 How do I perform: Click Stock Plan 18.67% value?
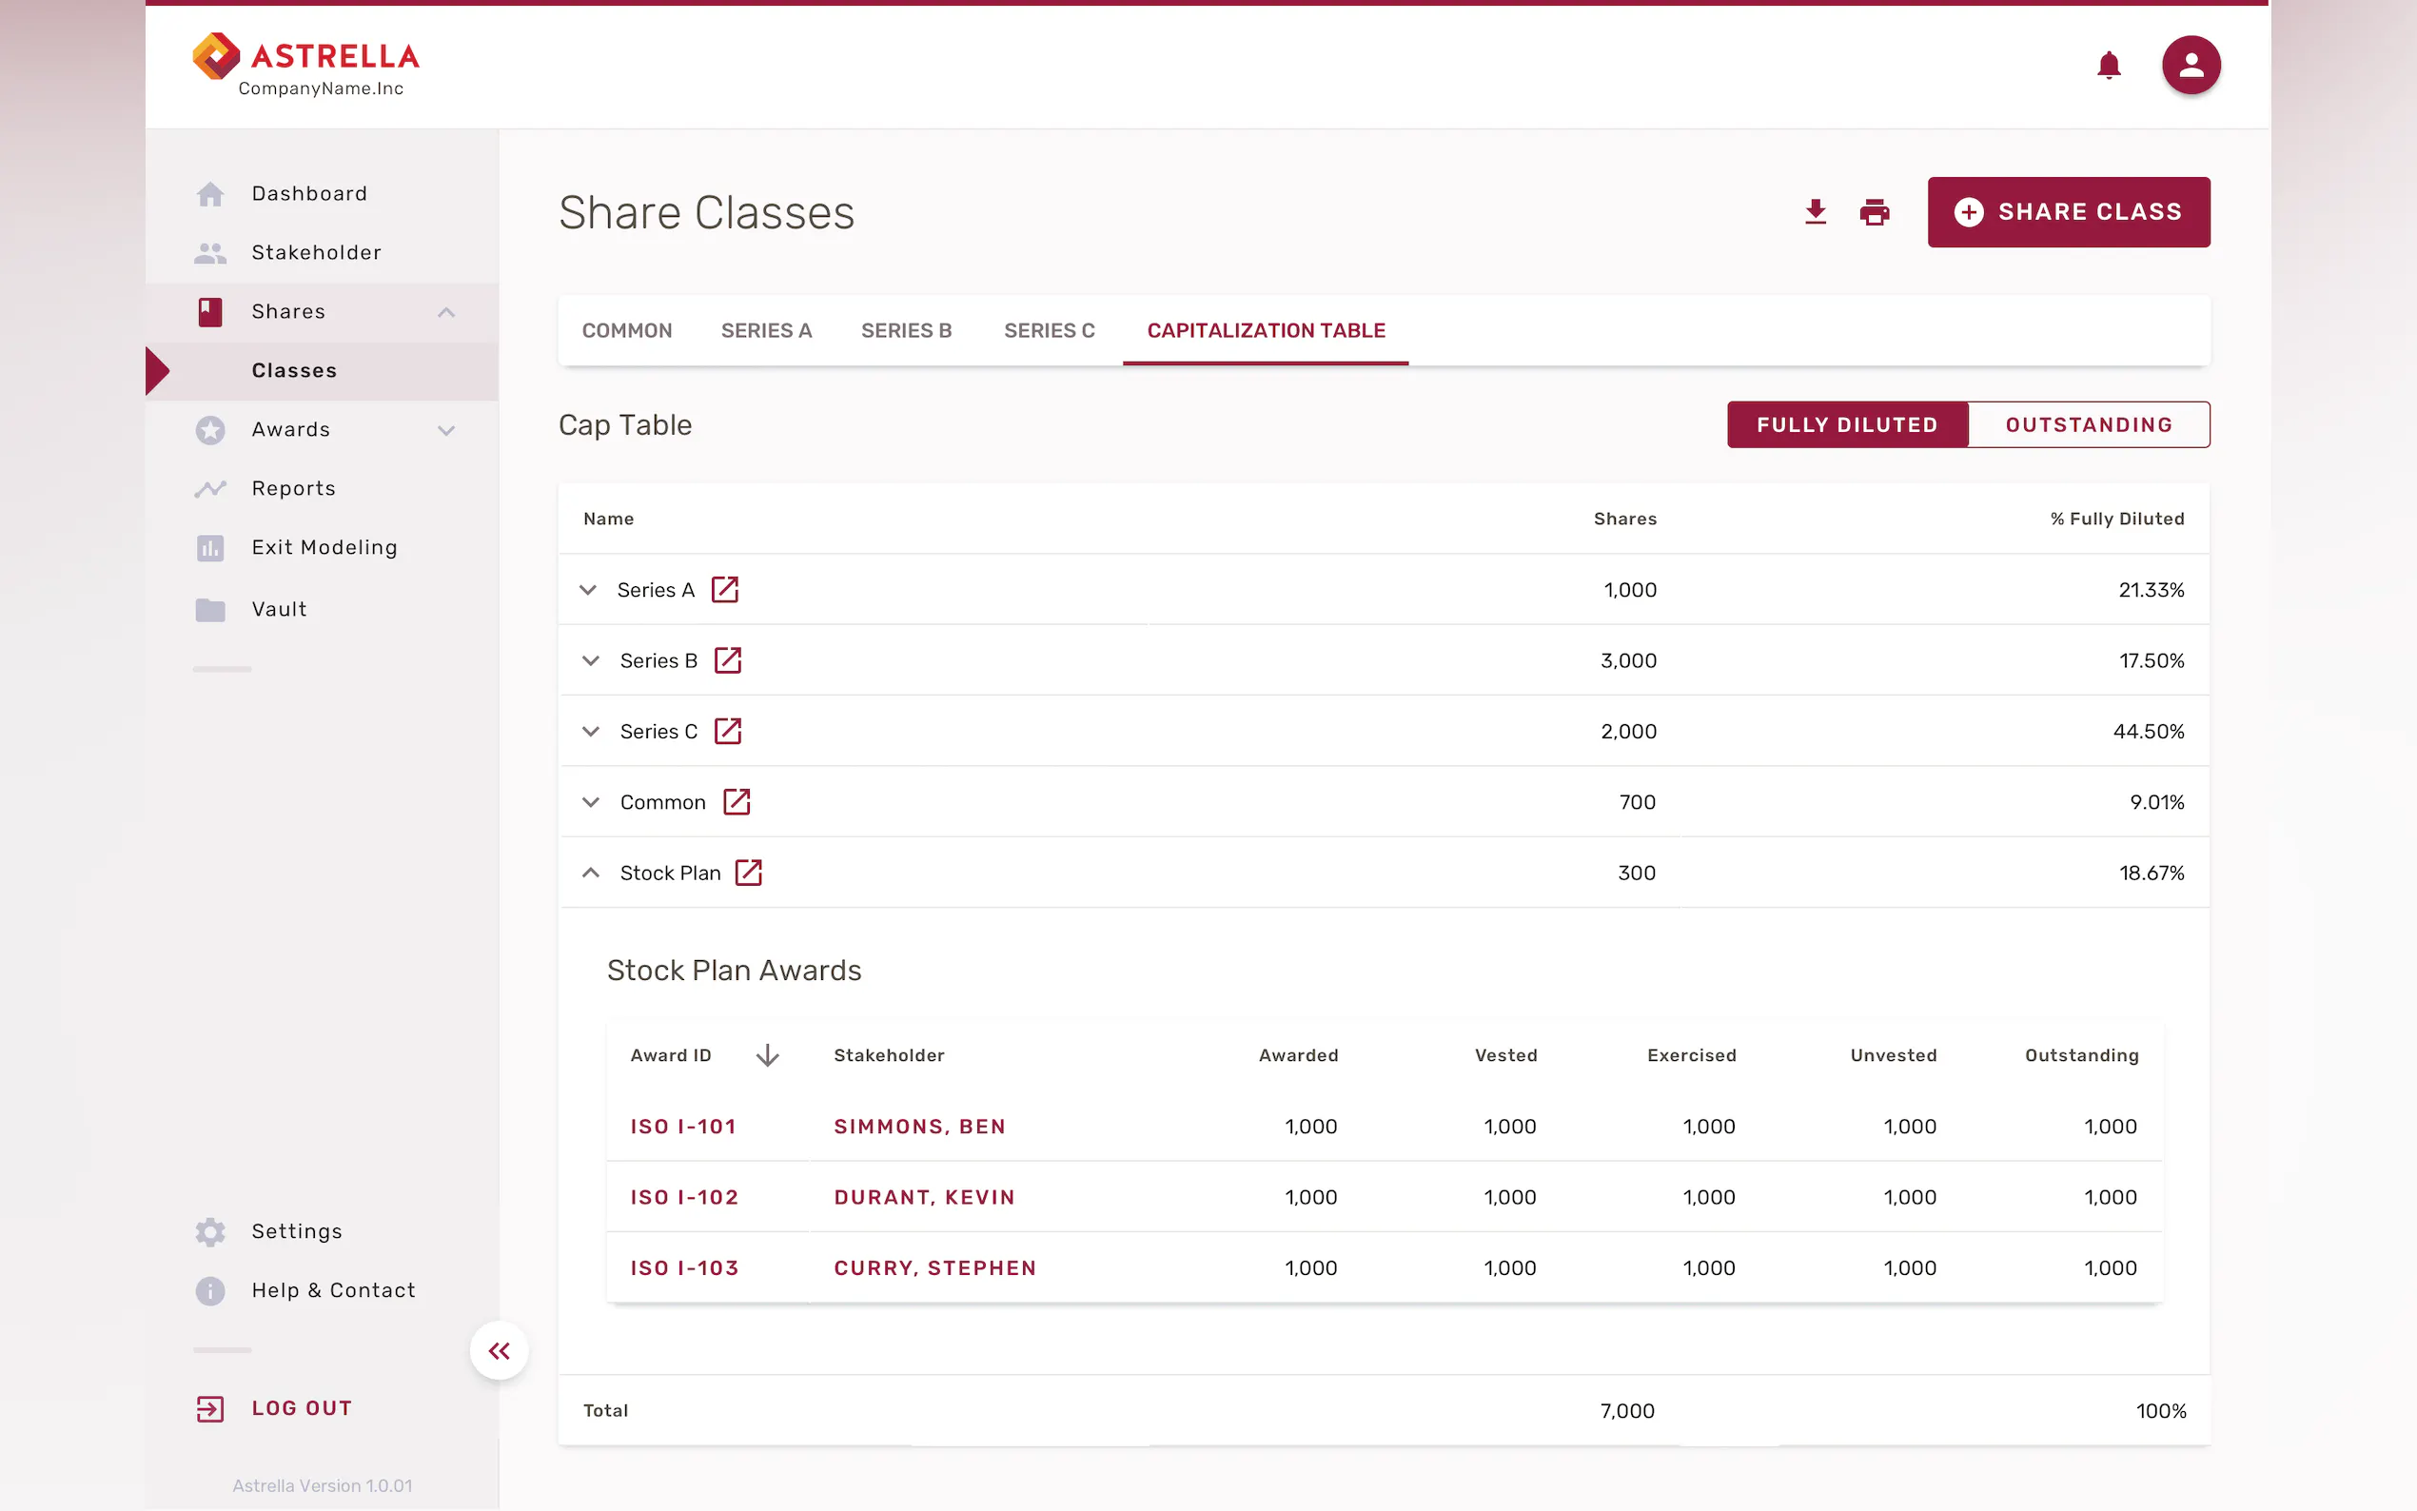point(2152,873)
